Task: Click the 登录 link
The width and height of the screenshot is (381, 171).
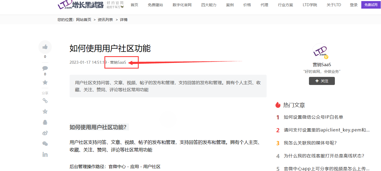Action: (x=353, y=5)
